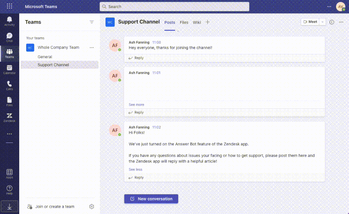349x214 pixels.
Task: Open Activity in the left rail
Action: coord(9,21)
